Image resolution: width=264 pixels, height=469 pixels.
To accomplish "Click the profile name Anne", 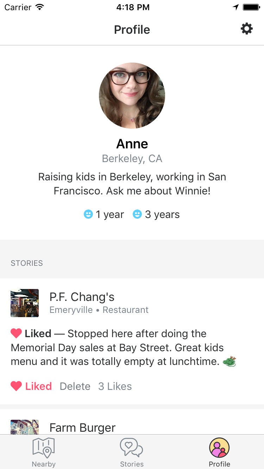I will coord(132,144).
